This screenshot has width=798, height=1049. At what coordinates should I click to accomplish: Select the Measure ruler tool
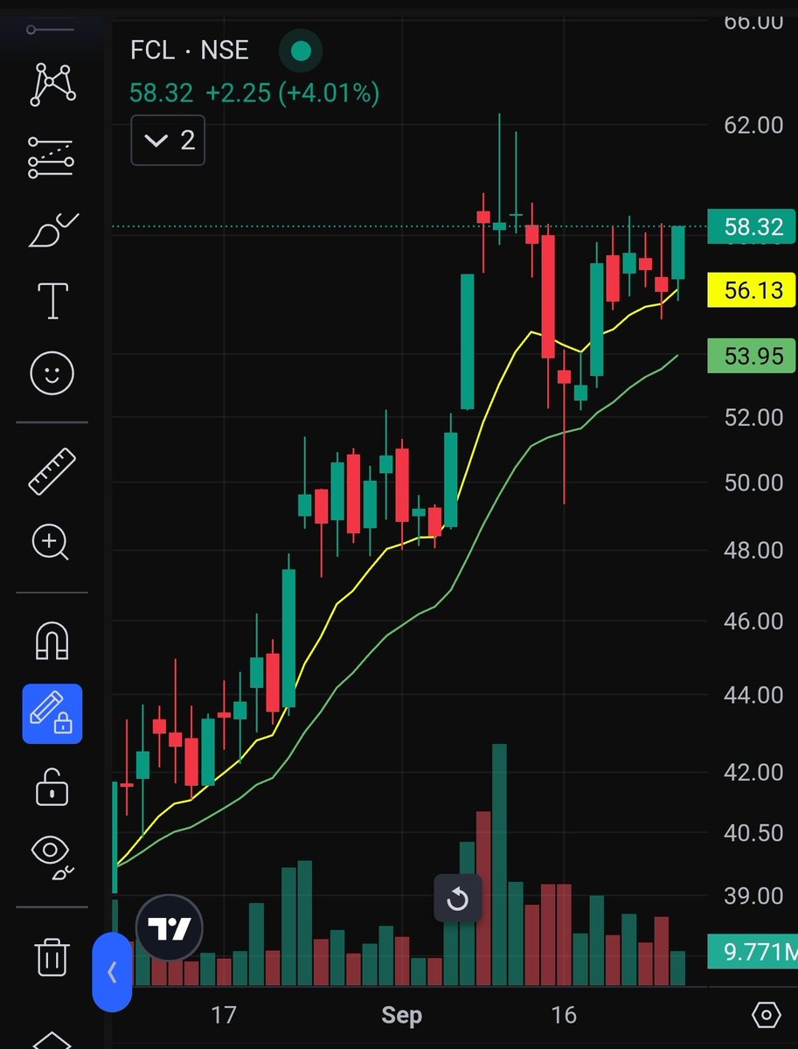(x=52, y=471)
